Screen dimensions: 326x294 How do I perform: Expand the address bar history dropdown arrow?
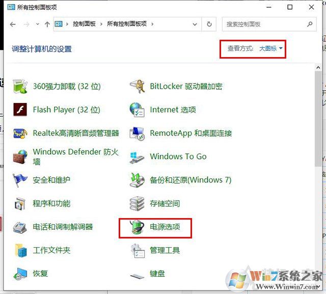195,24
